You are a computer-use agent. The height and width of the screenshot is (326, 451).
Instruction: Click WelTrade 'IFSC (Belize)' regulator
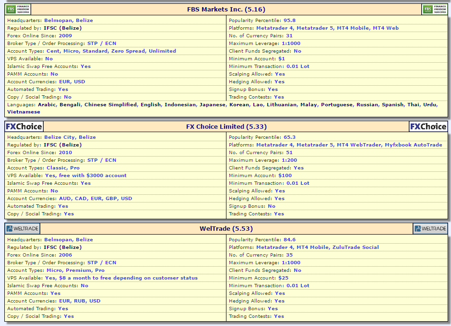[x=63, y=247]
